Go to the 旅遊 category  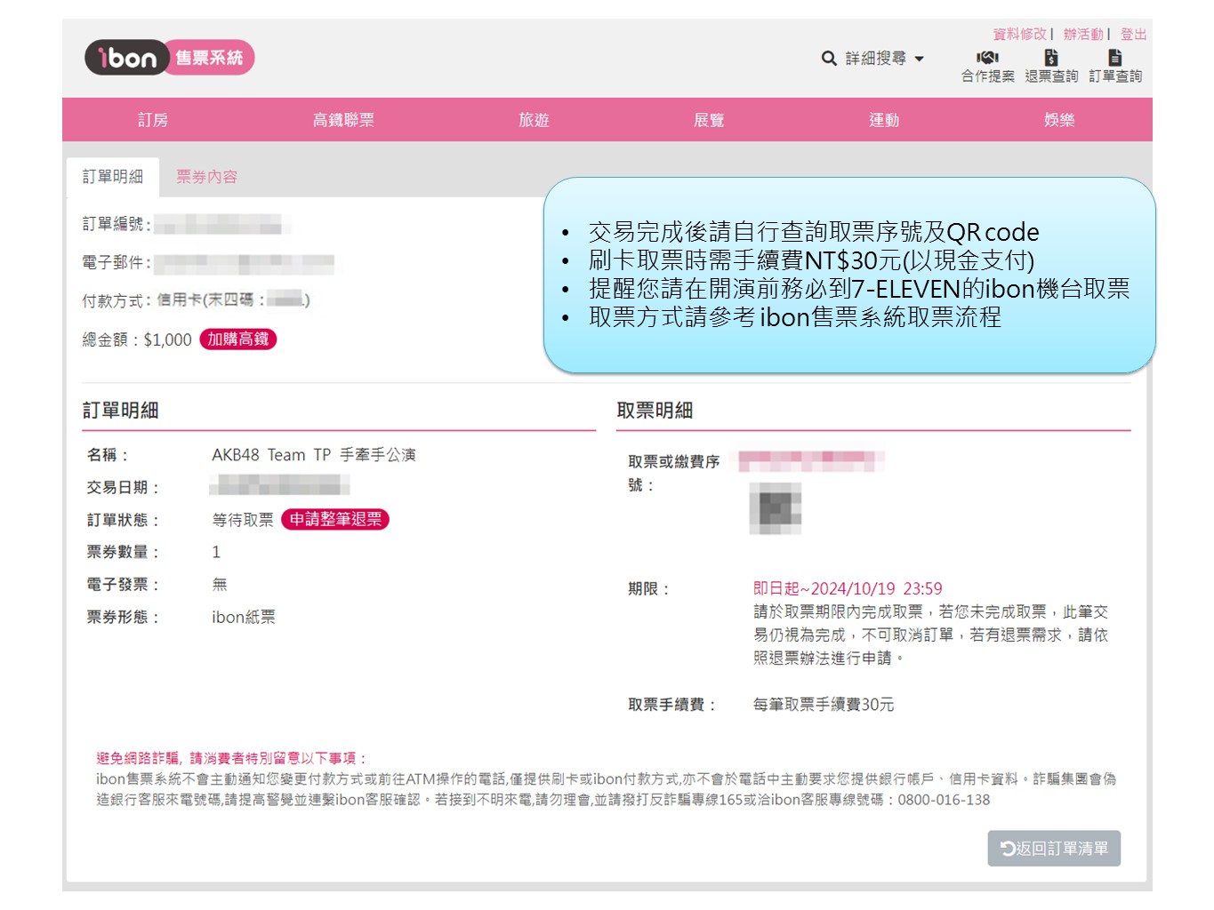tap(534, 120)
